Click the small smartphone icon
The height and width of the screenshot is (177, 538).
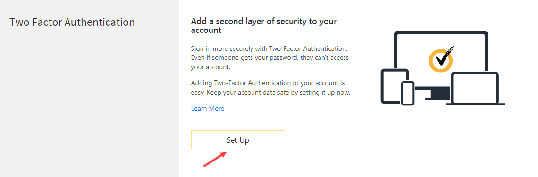408,93
